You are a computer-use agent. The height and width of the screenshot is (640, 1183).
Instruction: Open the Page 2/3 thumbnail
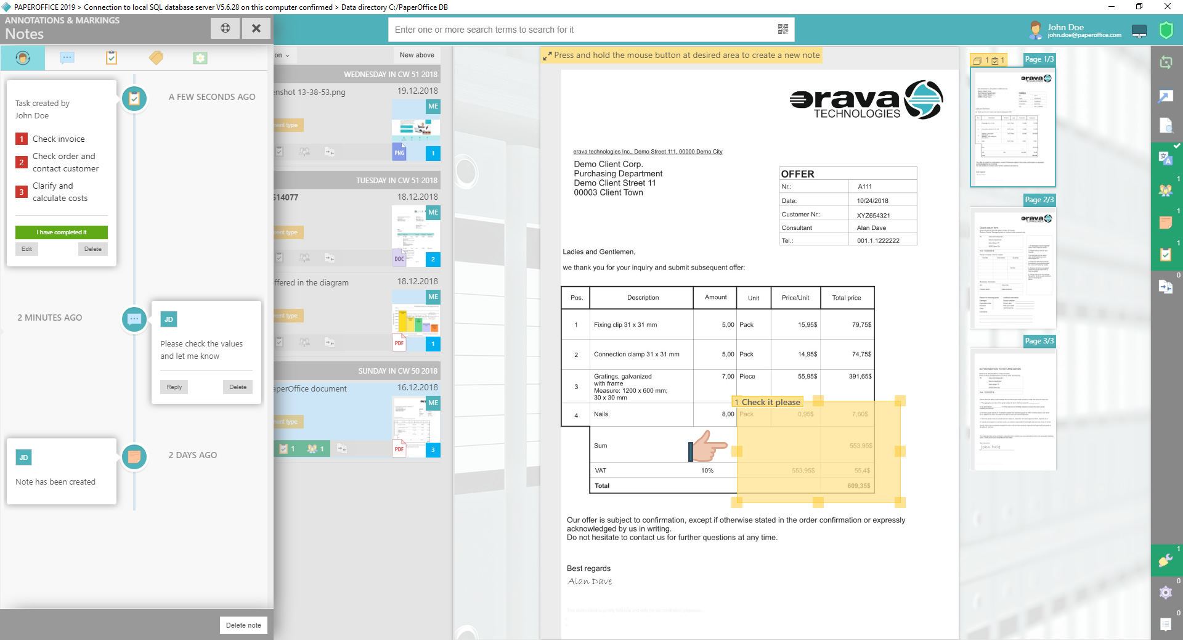pyautogui.click(x=1013, y=268)
